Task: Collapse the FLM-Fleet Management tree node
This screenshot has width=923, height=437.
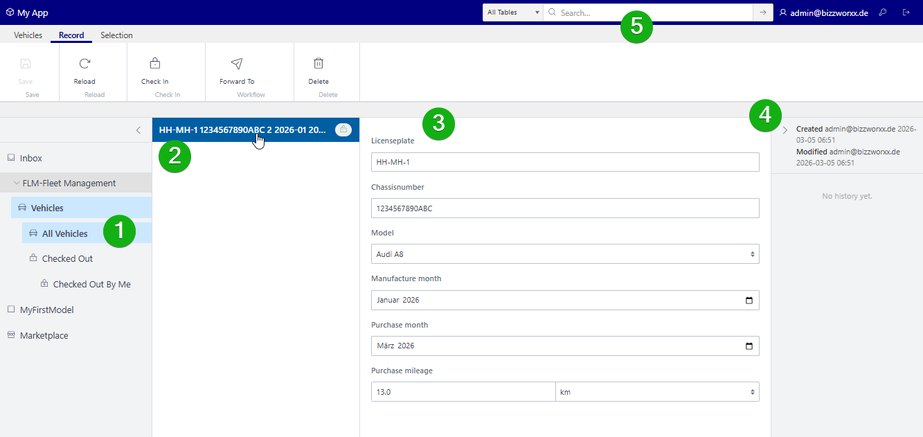Action: pyautogui.click(x=17, y=184)
